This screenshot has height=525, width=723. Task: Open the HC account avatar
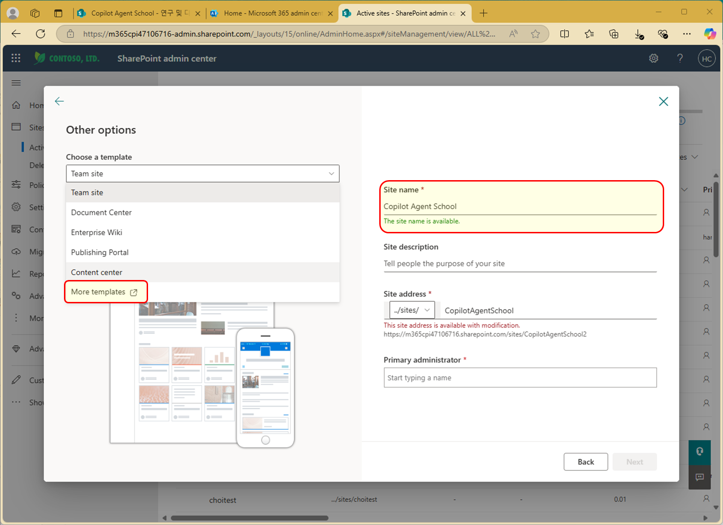707,58
